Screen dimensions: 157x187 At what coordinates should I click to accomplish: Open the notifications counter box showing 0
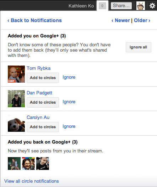point(102,6)
